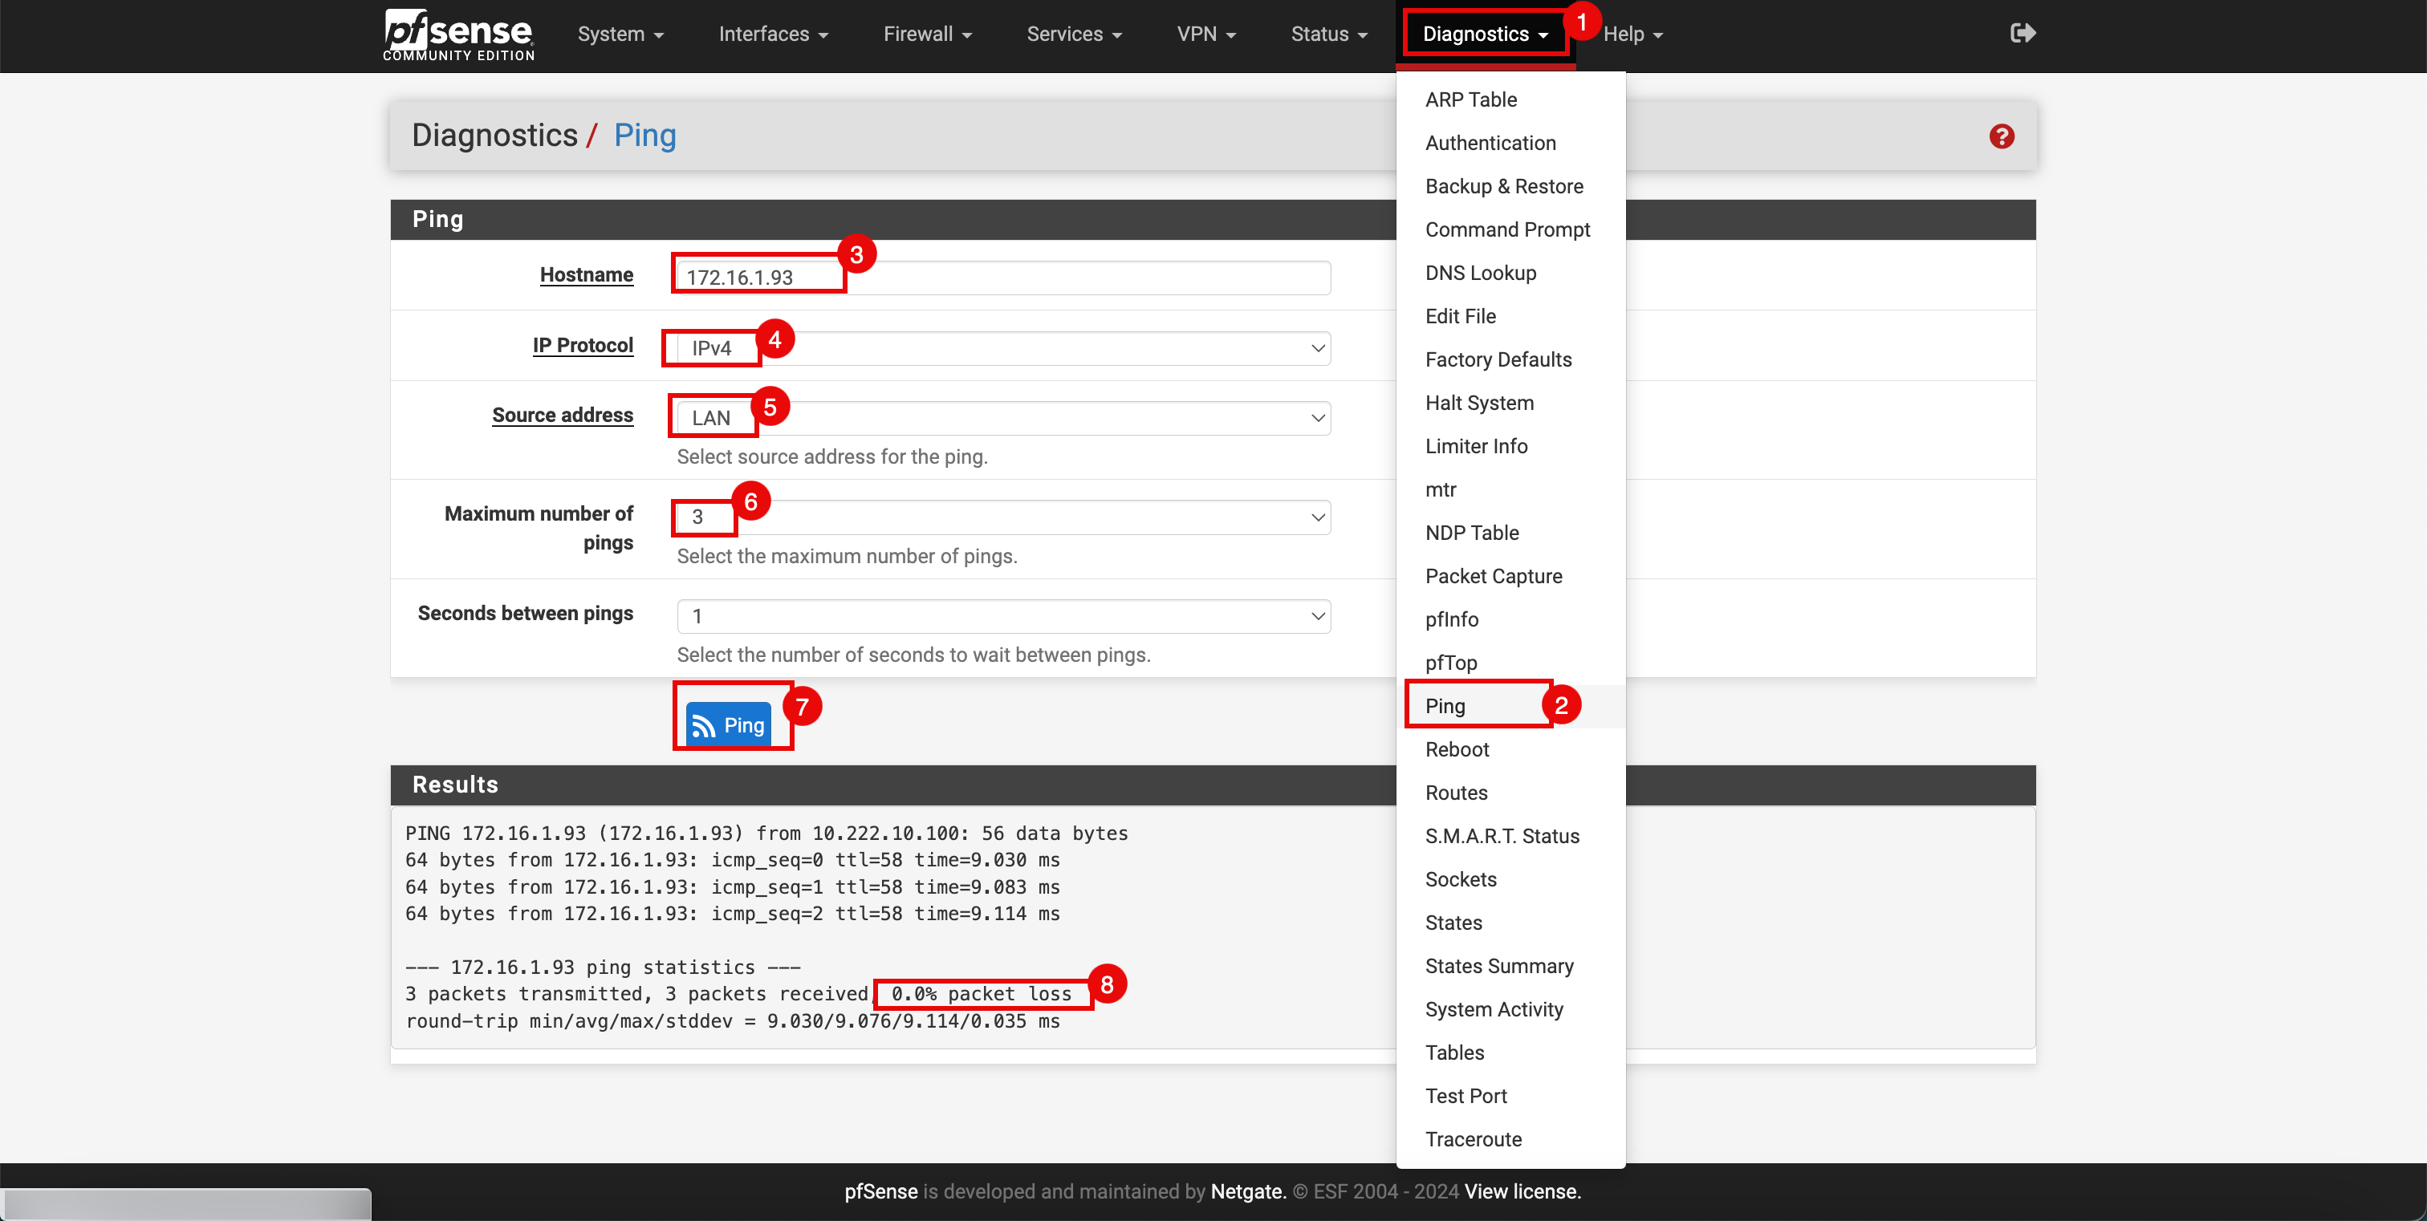Open the ARP Table diagnostic tool
This screenshot has height=1221, width=2427.
1472,99
